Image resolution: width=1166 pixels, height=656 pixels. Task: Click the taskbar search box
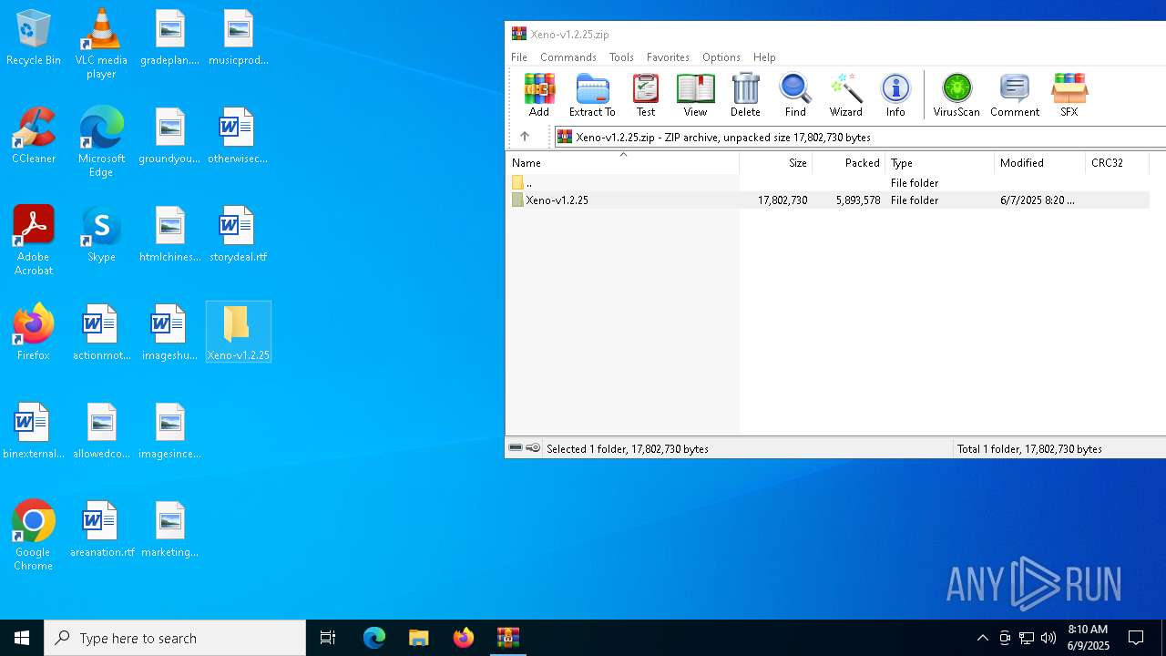click(x=175, y=638)
